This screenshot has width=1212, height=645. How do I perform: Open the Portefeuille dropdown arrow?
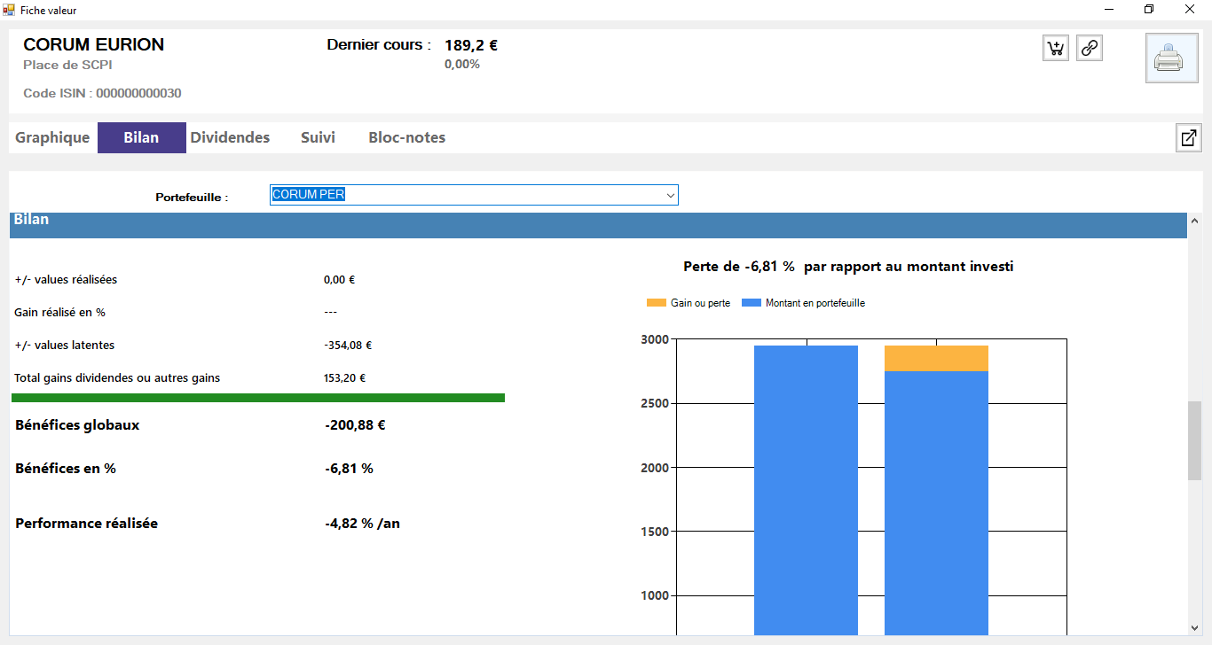pyautogui.click(x=670, y=196)
